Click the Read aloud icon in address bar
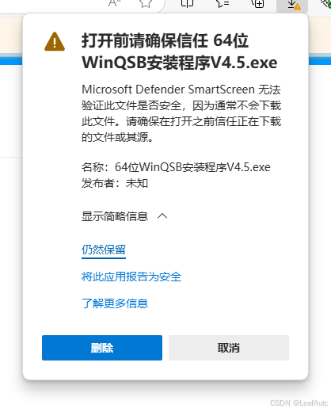The image size is (331, 412). pos(114,3)
